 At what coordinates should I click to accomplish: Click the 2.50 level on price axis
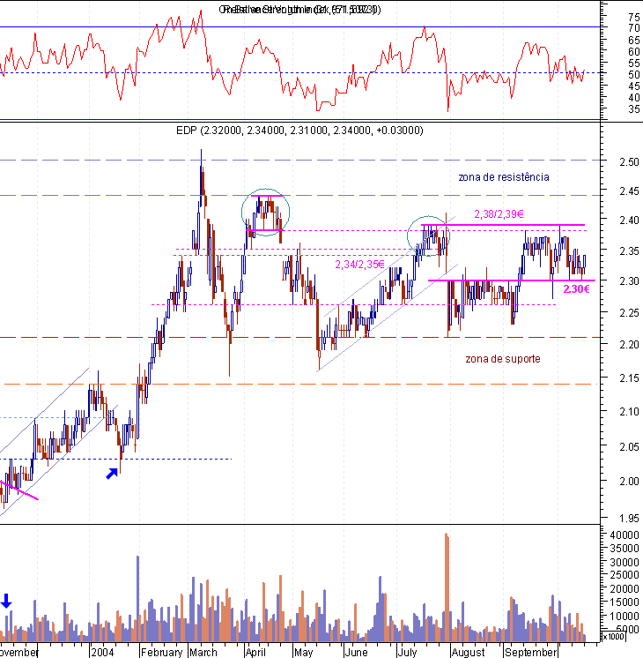(629, 162)
